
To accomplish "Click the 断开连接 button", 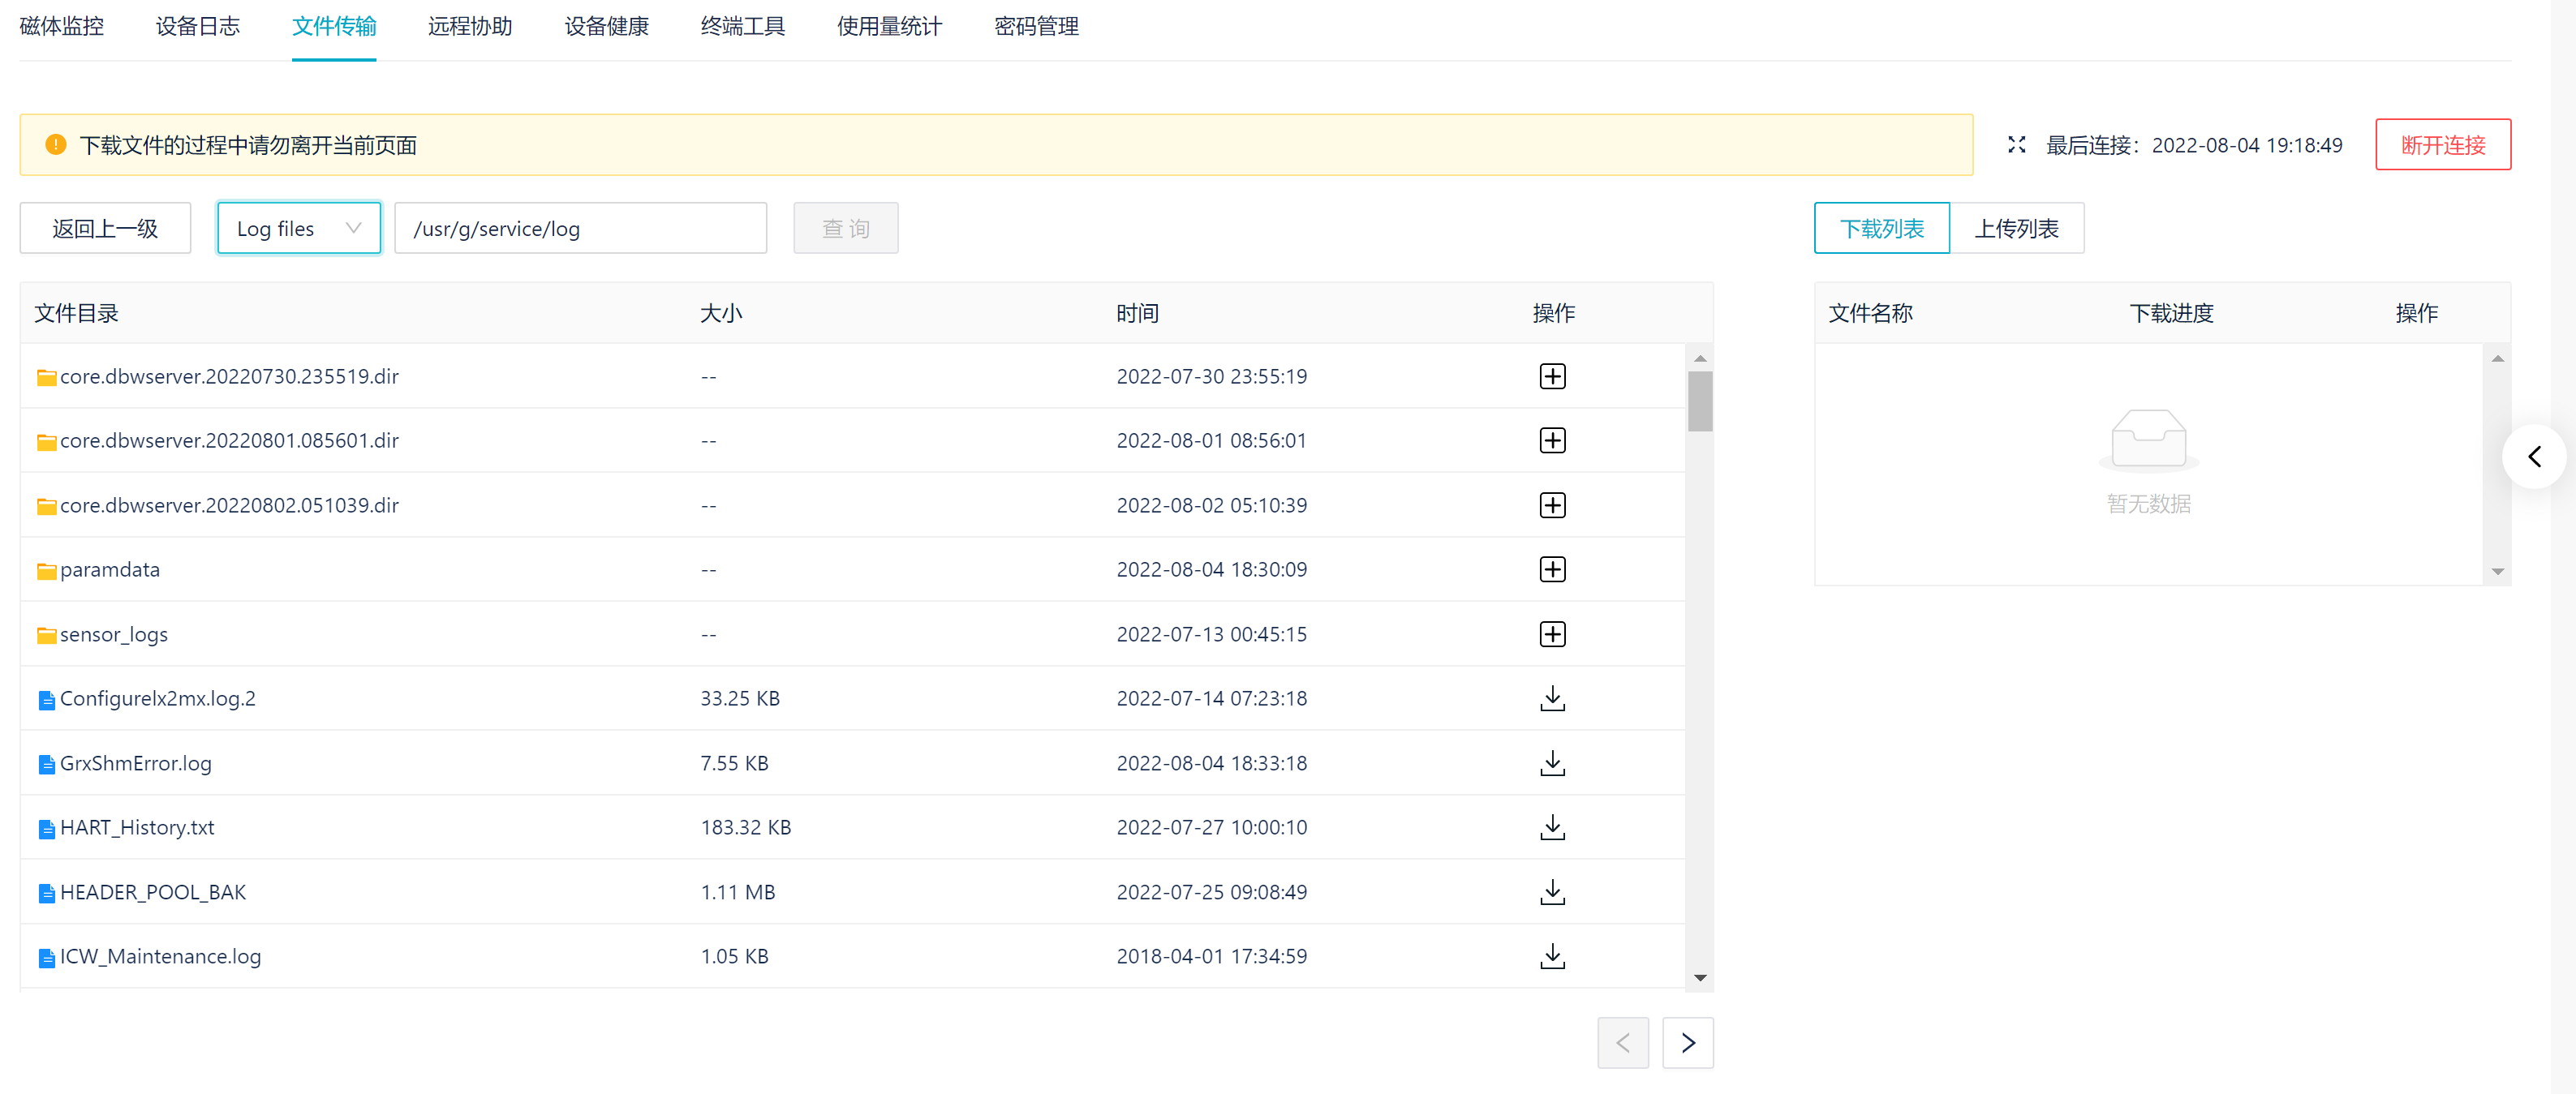I will [2442, 145].
